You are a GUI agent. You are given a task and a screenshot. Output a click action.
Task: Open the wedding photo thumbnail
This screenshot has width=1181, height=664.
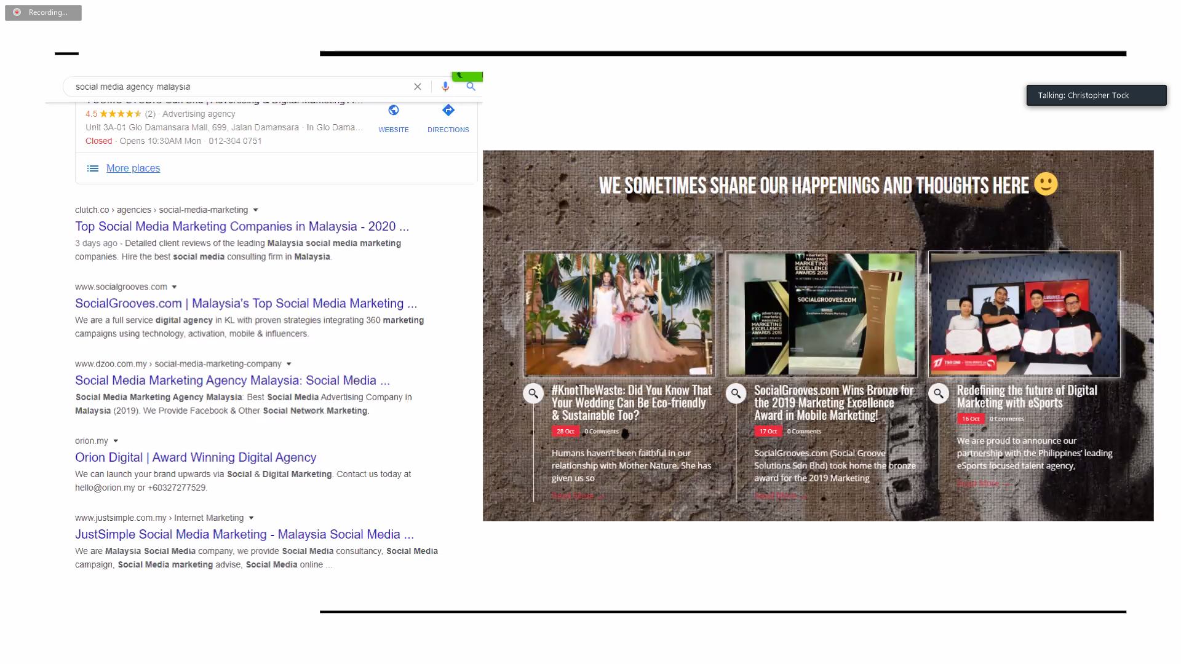[619, 314]
